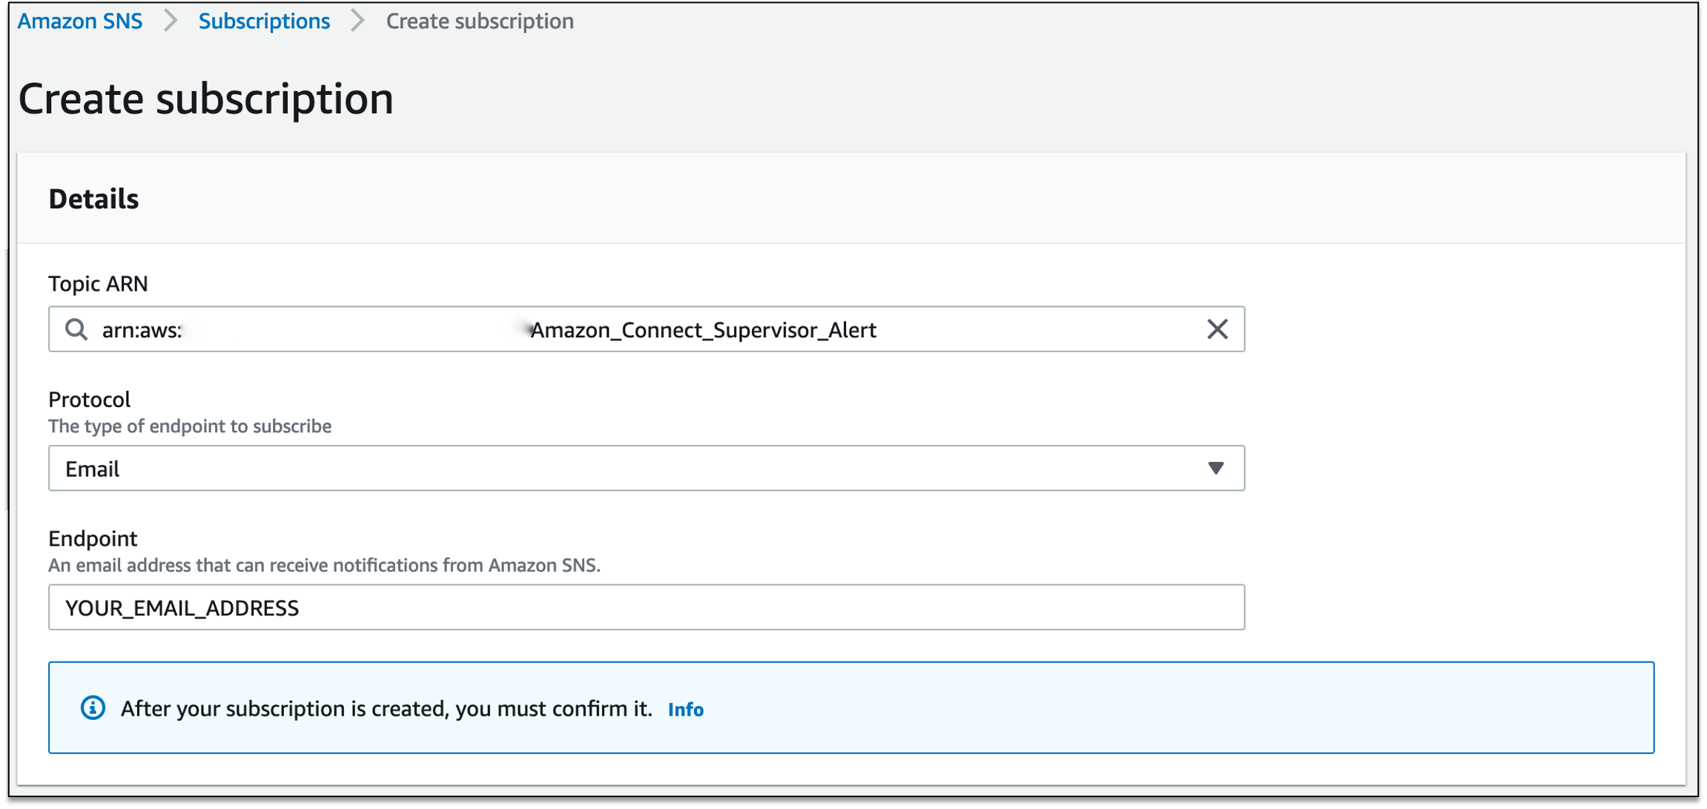Screen dimensions: 1707x809
Task: Click the chevron separator after Amazon SNS
Action: (171, 21)
